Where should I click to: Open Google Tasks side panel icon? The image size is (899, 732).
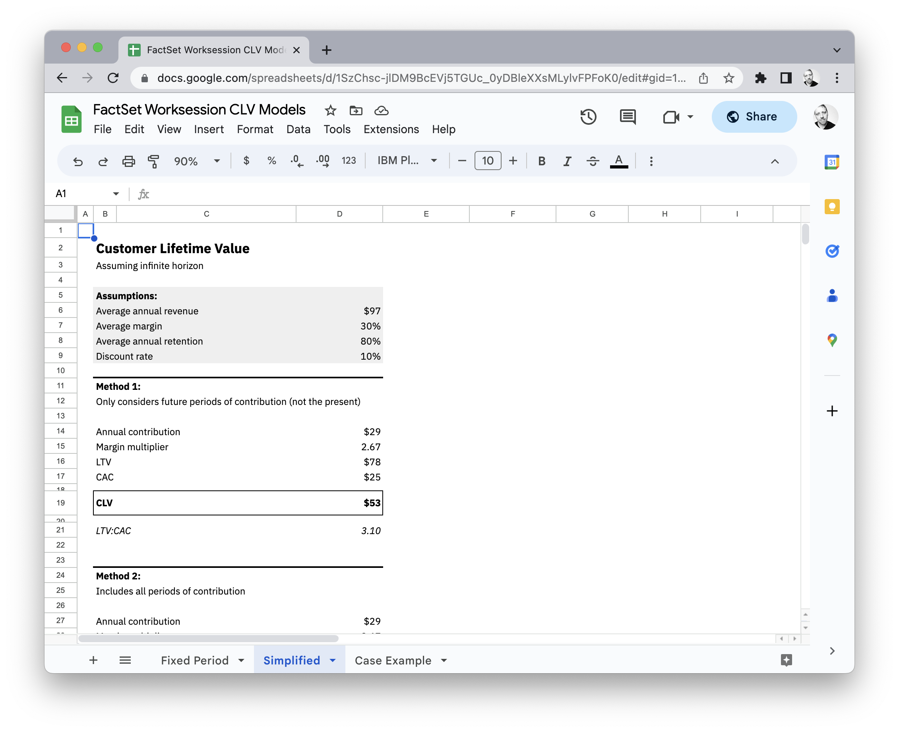831,251
